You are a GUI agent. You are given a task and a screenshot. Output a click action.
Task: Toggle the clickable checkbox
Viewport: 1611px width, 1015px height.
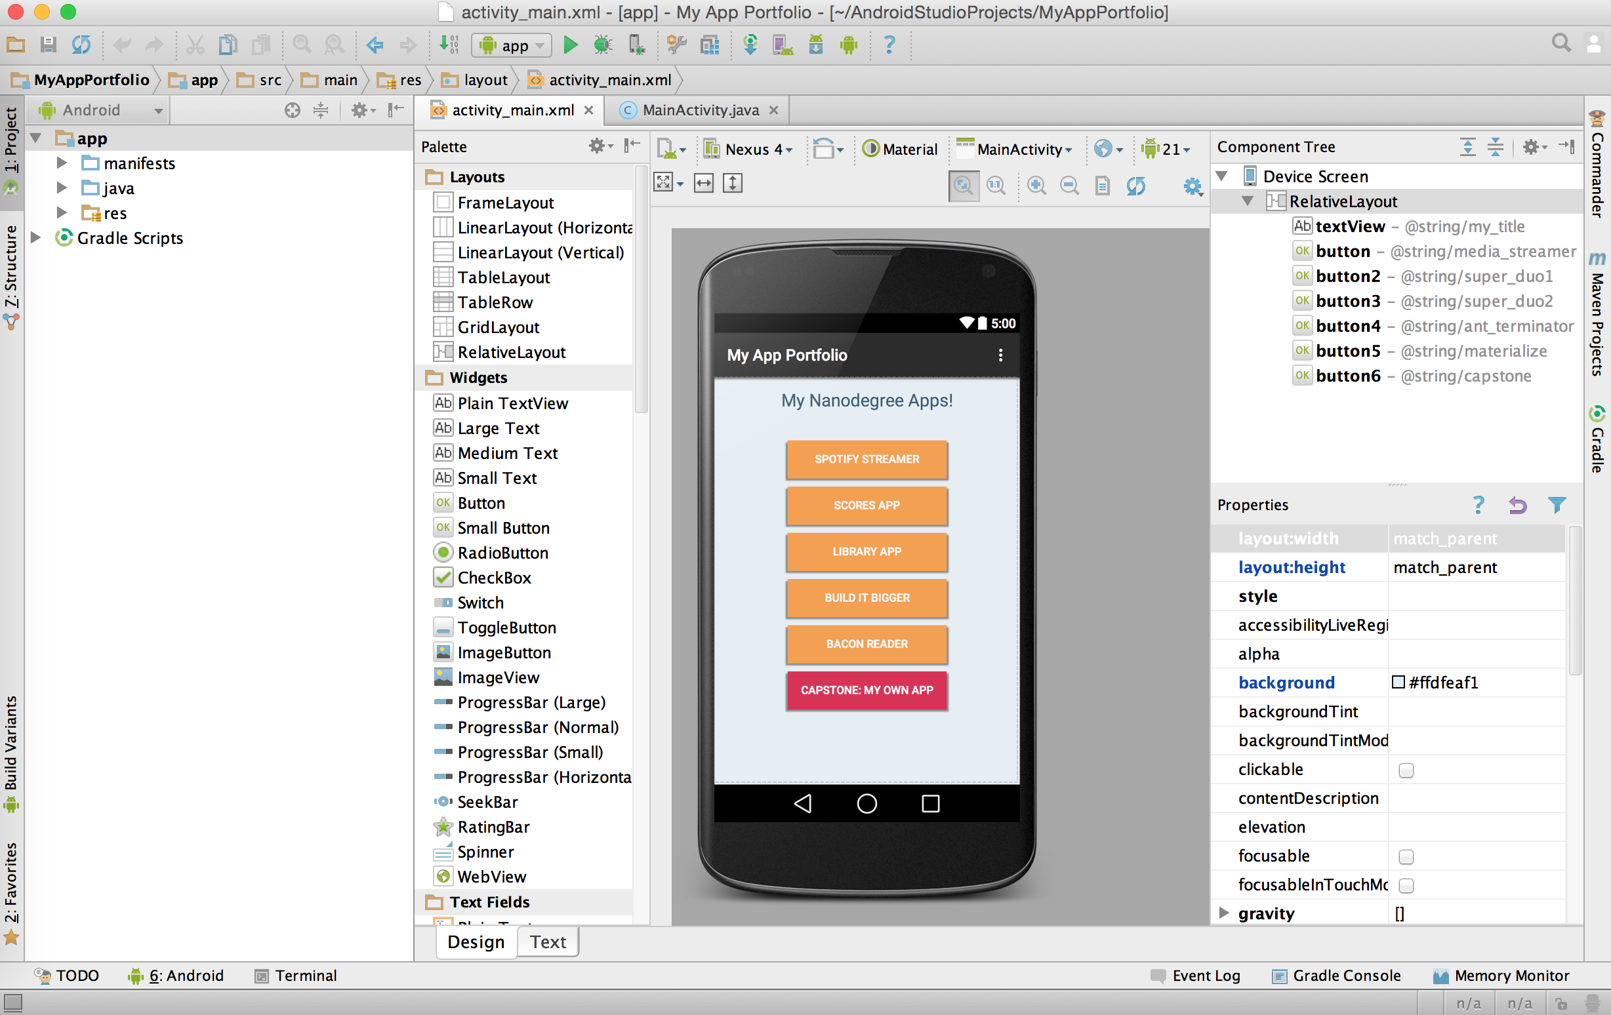1406,770
